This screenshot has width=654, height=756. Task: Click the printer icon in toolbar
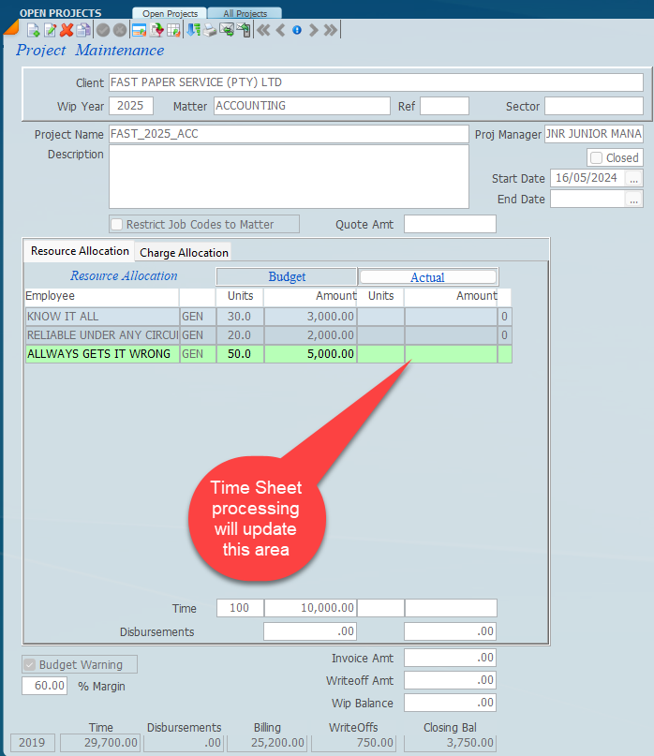pos(210,30)
